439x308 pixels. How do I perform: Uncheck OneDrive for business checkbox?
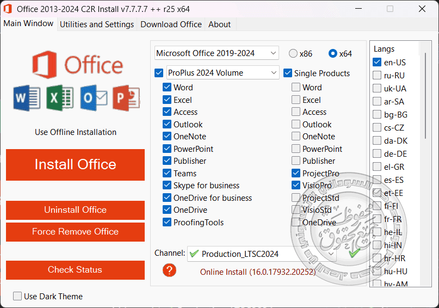167,198
